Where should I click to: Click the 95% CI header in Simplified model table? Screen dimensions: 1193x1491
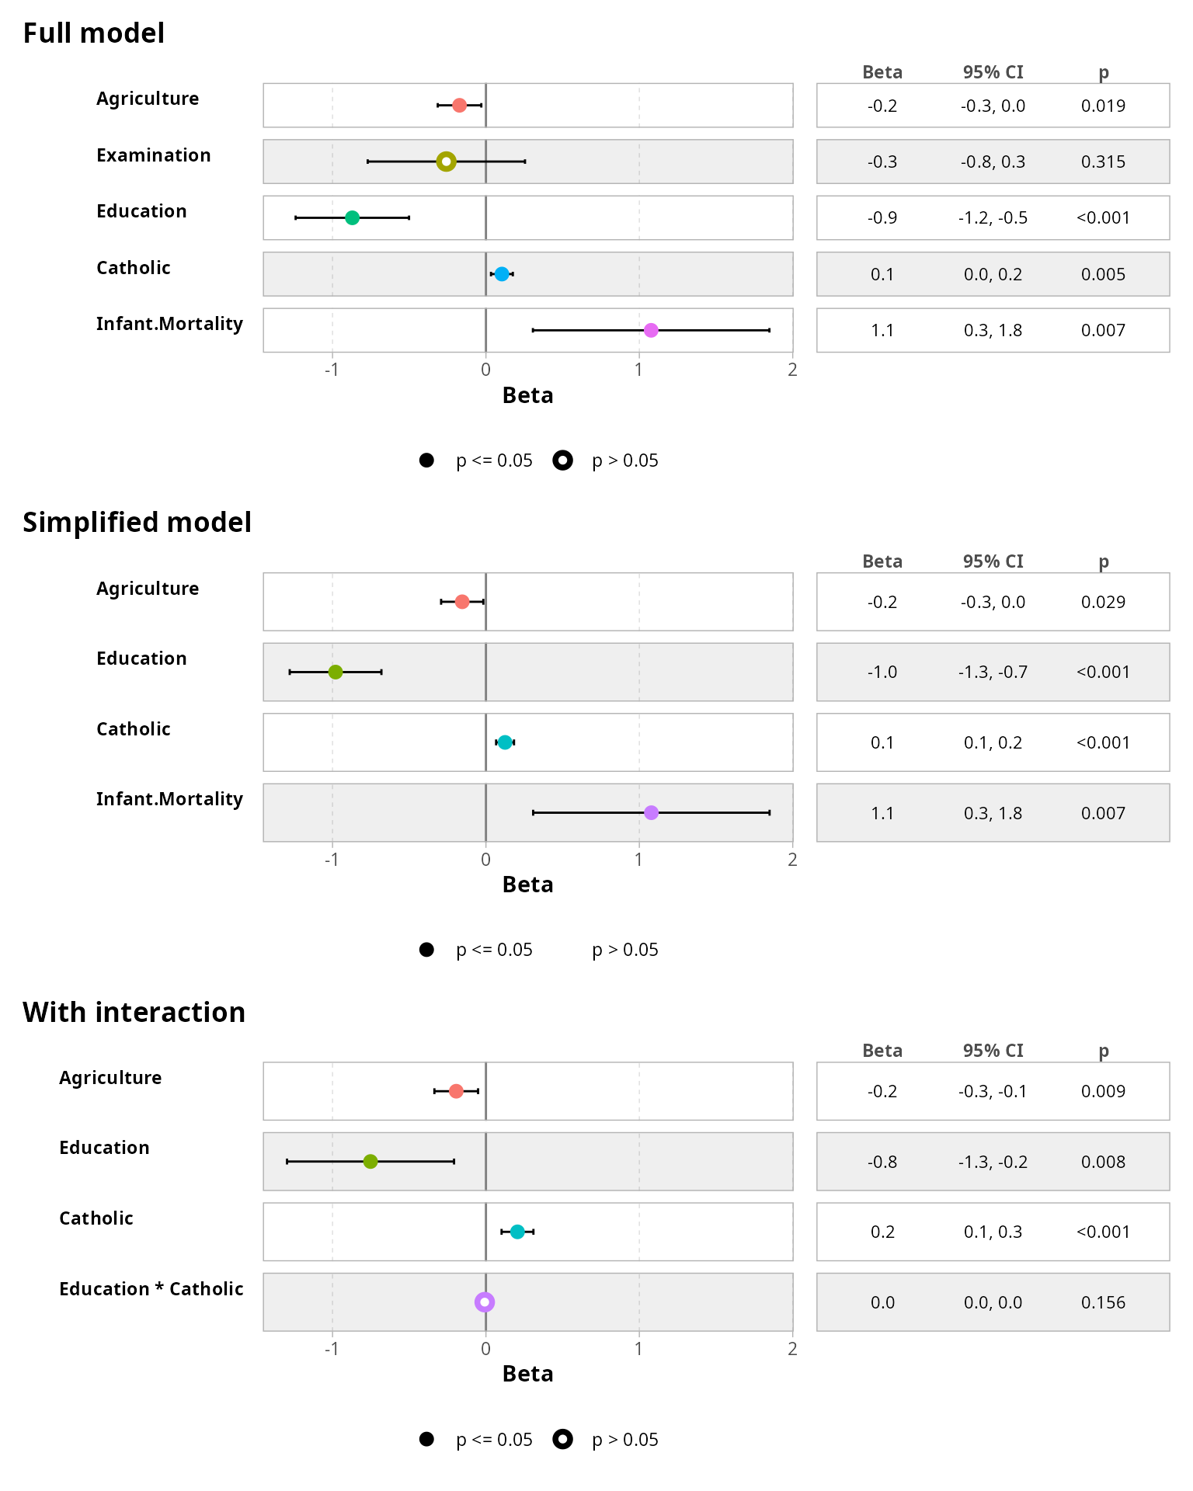993,561
